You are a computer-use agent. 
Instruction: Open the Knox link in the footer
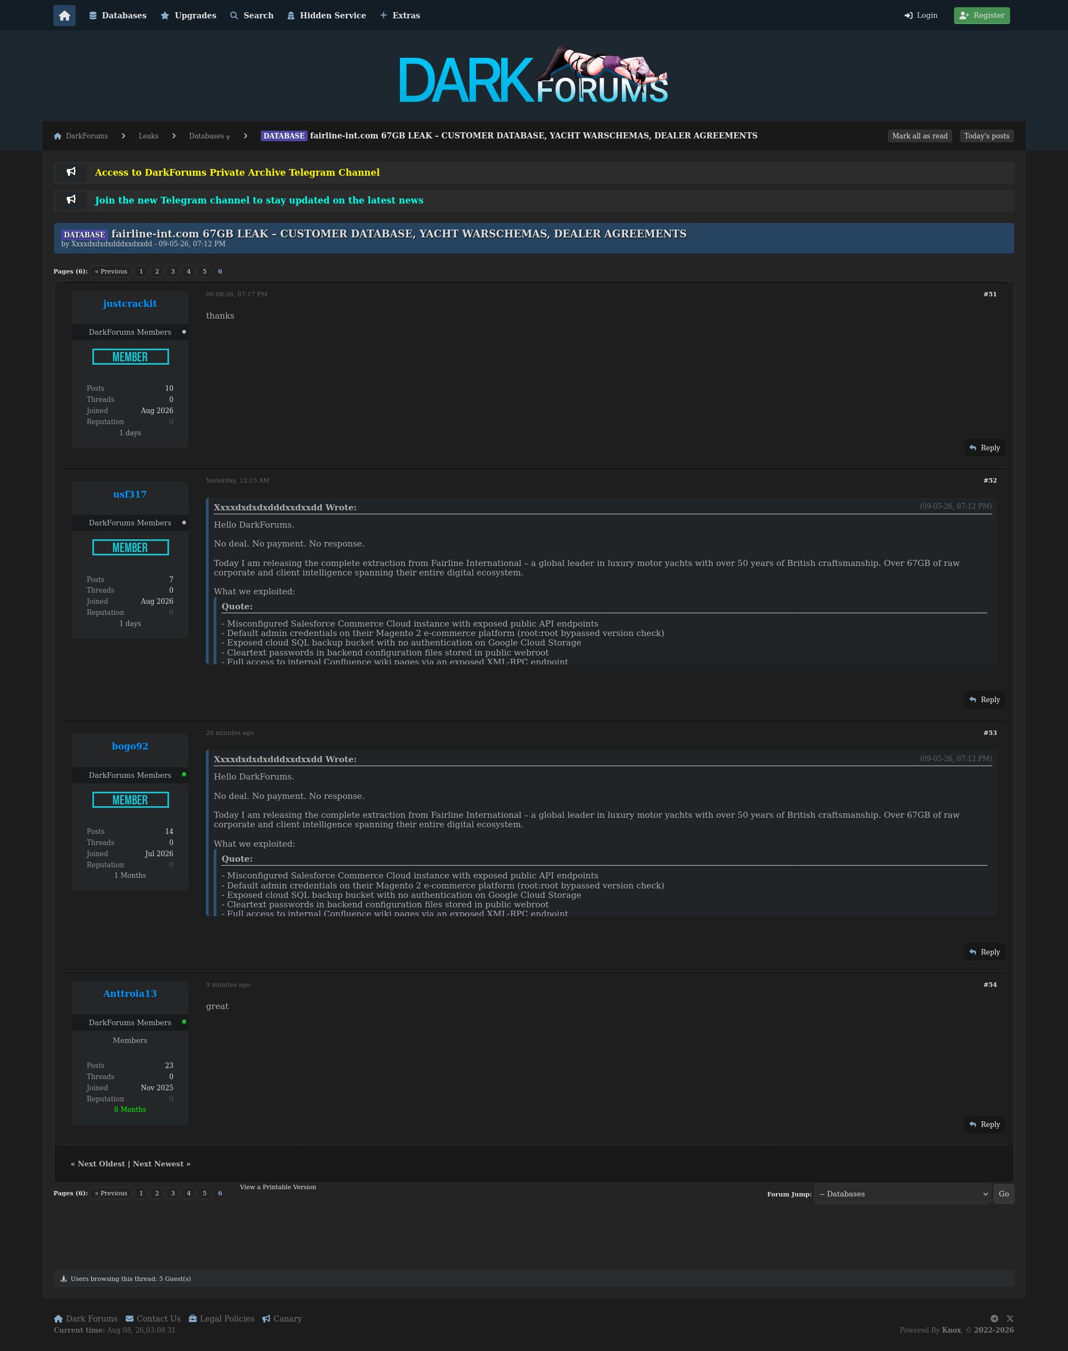[951, 1330]
